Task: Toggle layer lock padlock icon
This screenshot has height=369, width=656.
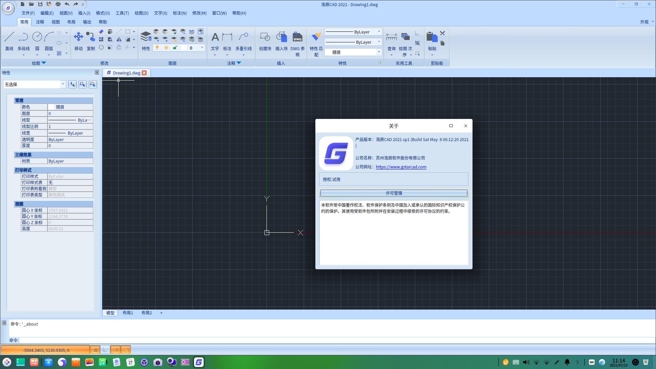Action: (175, 48)
